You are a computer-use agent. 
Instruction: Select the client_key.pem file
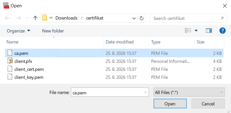[x=114, y=77]
